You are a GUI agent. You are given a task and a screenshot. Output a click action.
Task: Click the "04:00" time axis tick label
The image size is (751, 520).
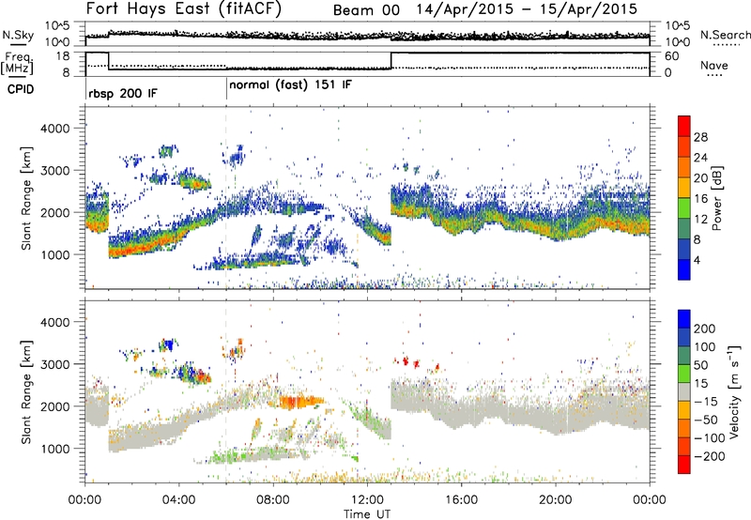tap(179, 499)
